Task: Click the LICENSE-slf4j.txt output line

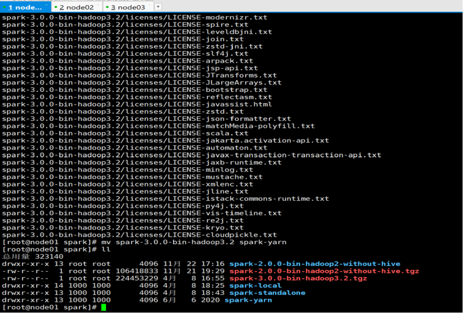Action: tap(125, 54)
